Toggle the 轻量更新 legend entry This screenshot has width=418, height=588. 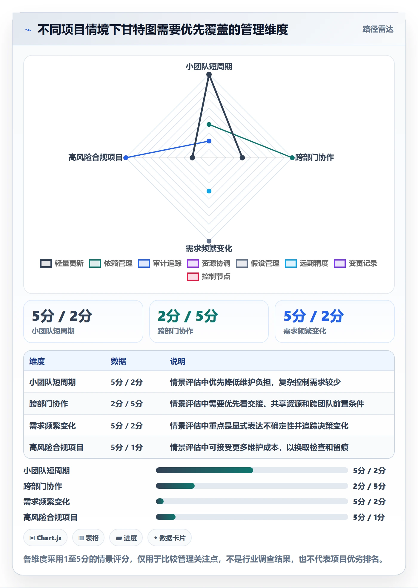pos(62,263)
